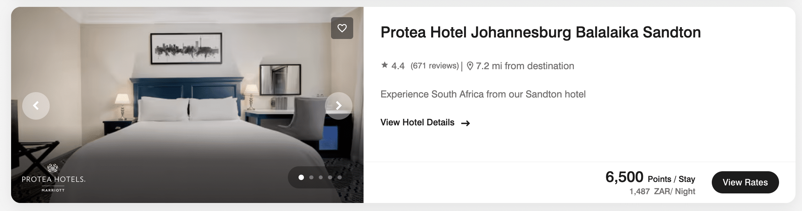
Task: Click arrow beside View Hotel Details
Action: tap(465, 123)
